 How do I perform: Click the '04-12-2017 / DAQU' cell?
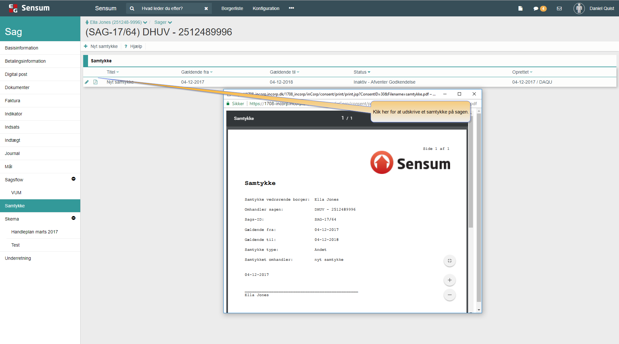532,82
